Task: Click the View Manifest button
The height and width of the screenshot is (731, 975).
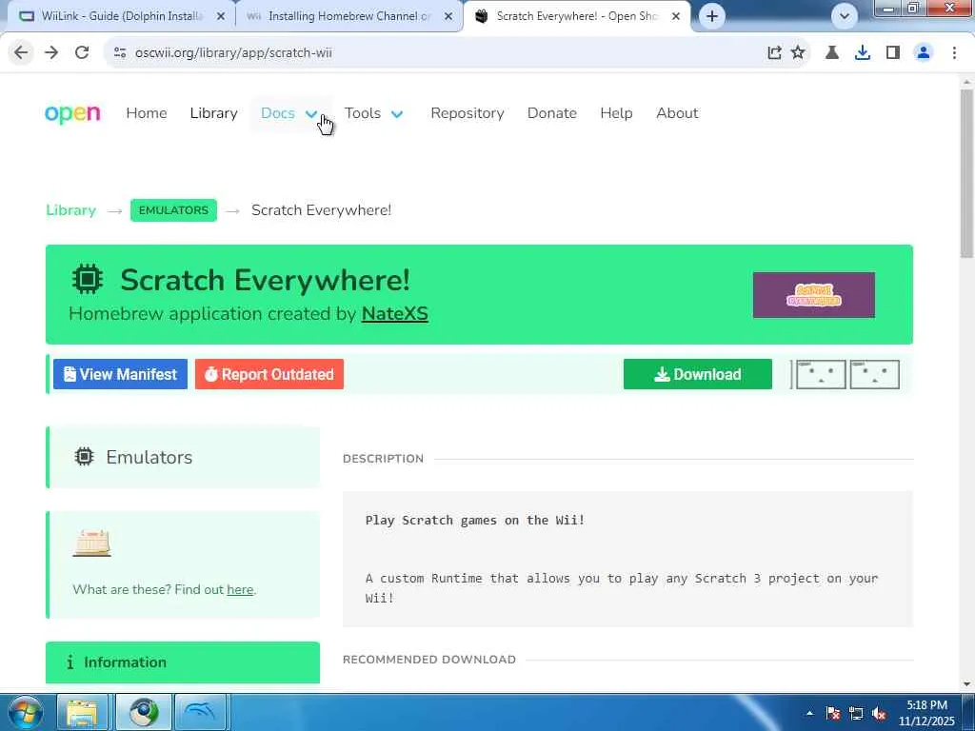Action: (x=120, y=374)
